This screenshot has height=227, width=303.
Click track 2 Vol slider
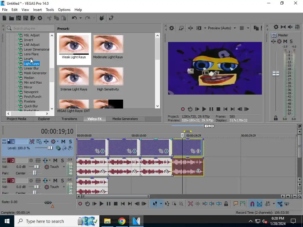36,167
